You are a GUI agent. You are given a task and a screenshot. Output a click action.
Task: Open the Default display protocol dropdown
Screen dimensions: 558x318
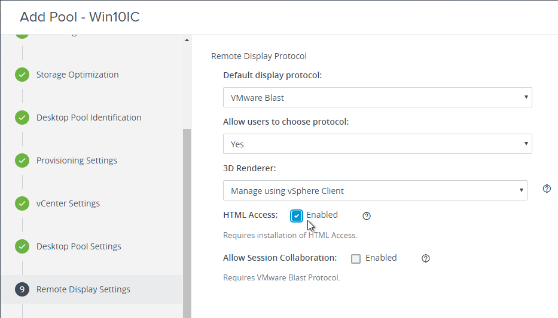point(377,97)
